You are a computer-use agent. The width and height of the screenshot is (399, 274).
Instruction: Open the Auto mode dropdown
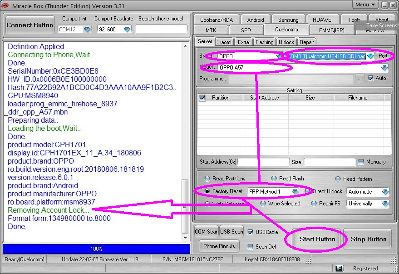click(385, 191)
